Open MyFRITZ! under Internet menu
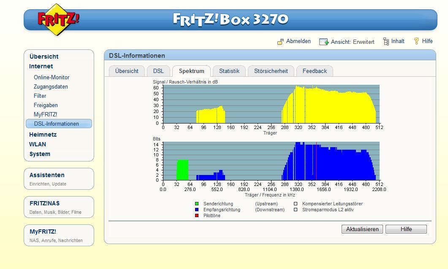This screenshot has height=269, width=448. tap(46, 114)
